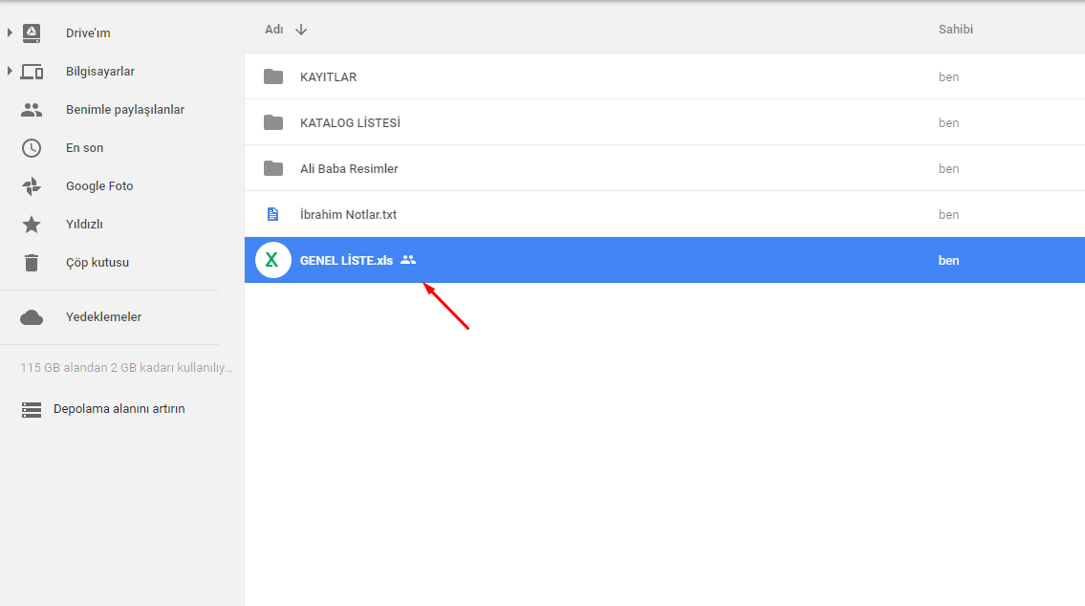The image size is (1085, 606).
Task: Click owner 'ben' in KATALOG LİSTESİ row
Action: [948, 122]
